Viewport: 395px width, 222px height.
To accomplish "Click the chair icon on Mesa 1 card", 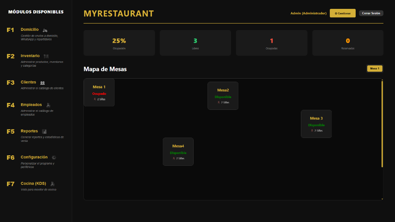I will click(x=95, y=99).
